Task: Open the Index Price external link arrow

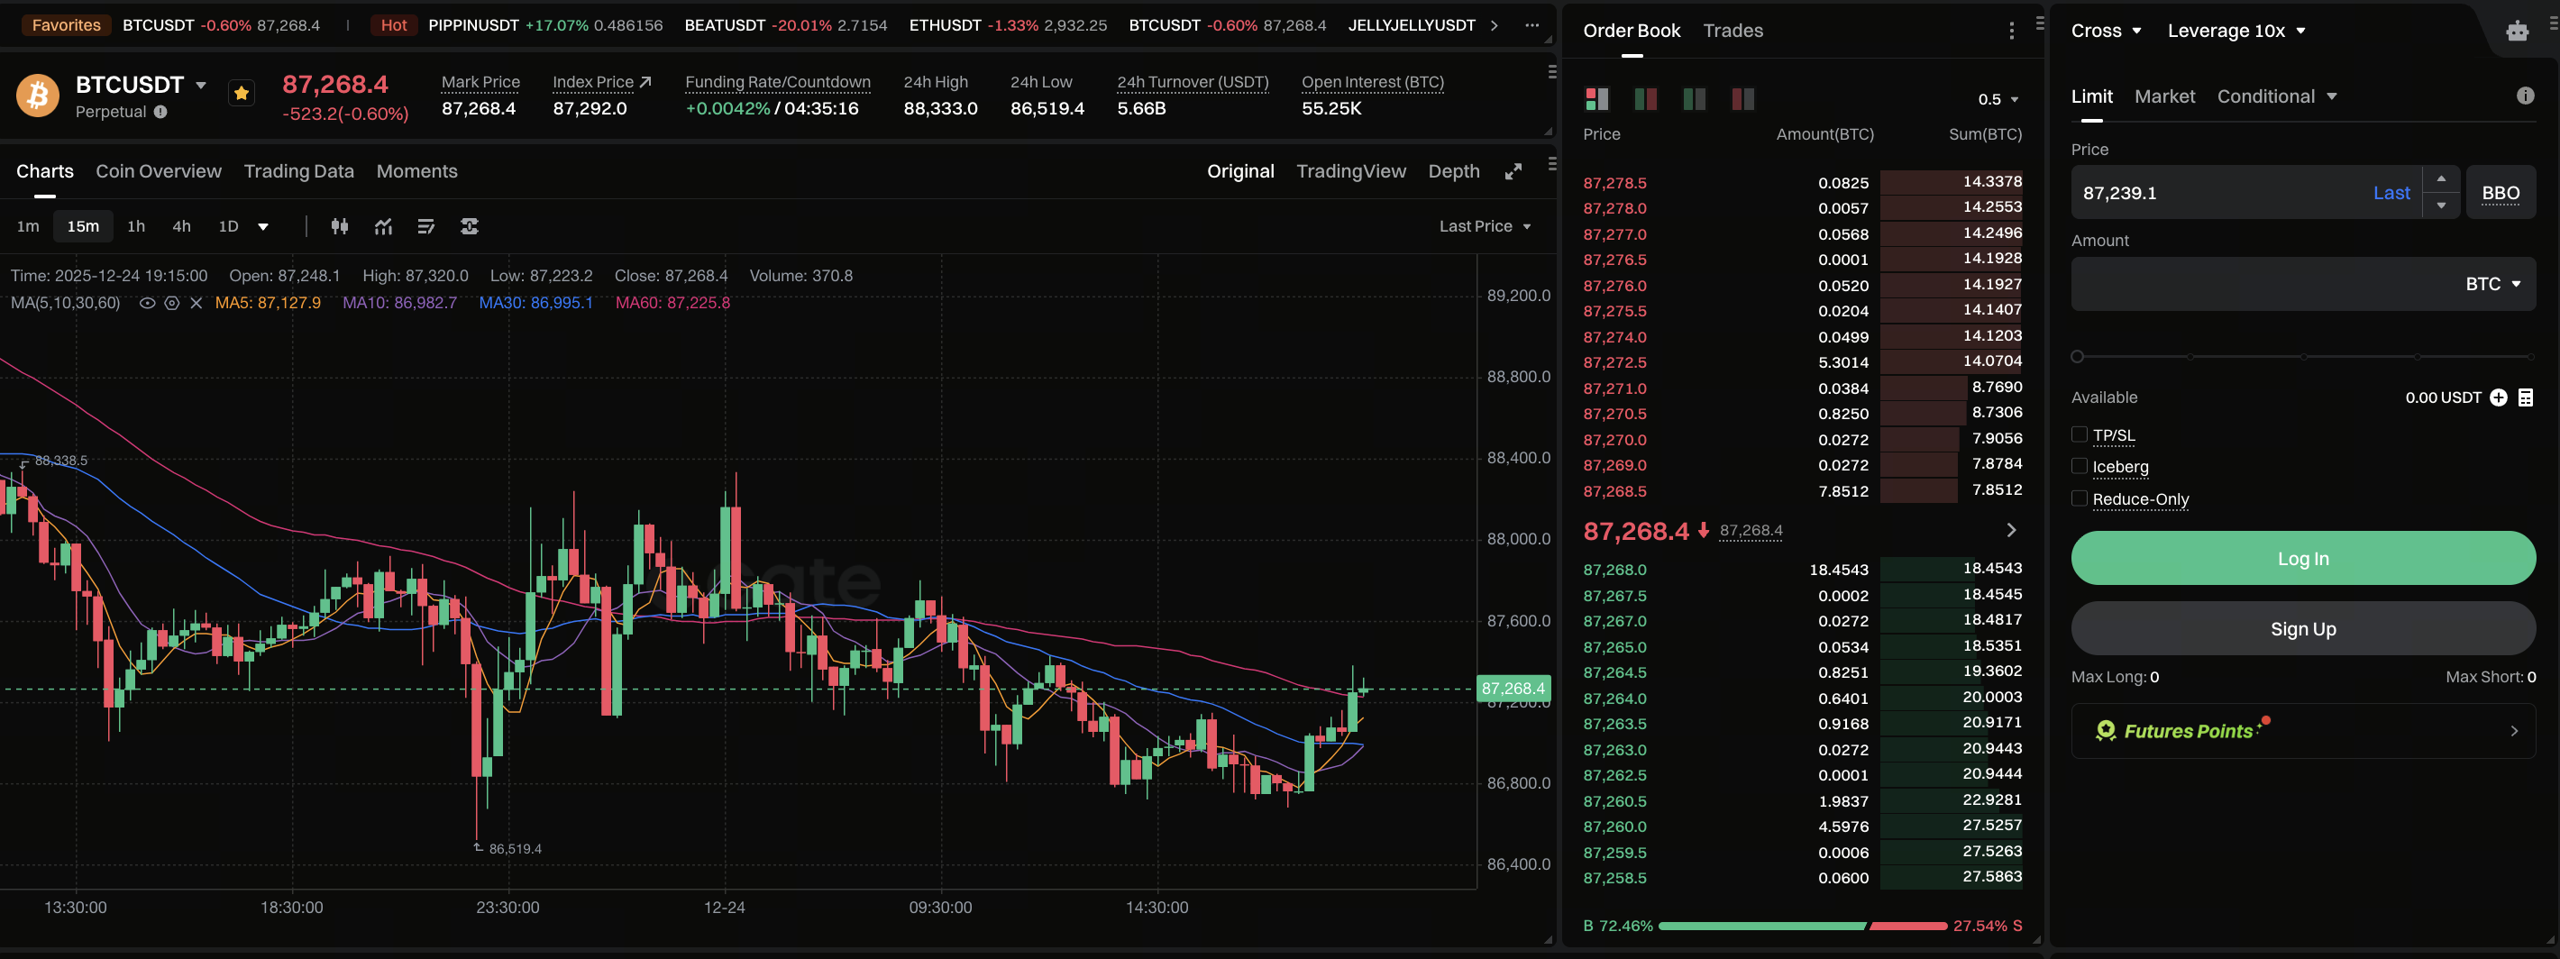Action: (x=646, y=81)
